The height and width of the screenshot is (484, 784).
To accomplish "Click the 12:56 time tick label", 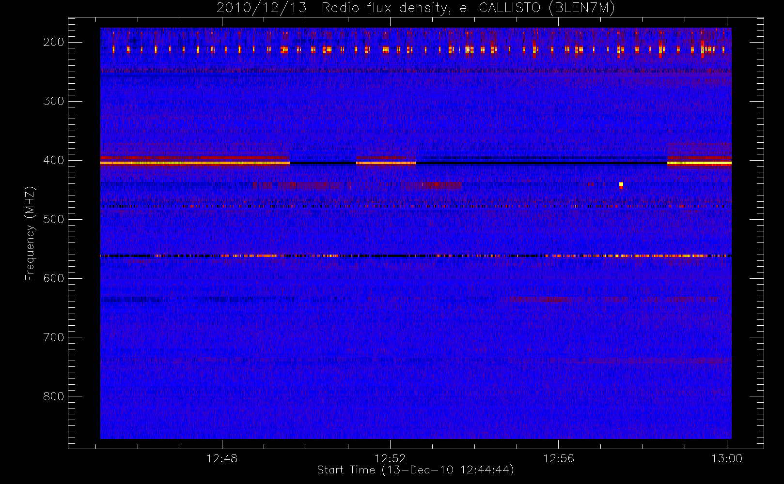I will click(558, 458).
